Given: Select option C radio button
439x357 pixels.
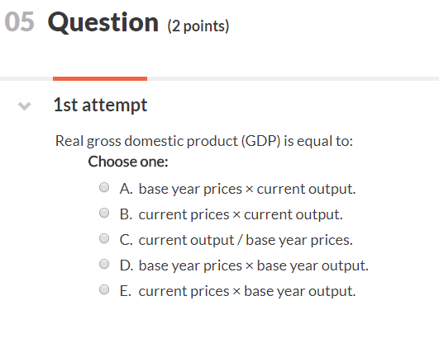Looking at the screenshot, I should [104, 238].
